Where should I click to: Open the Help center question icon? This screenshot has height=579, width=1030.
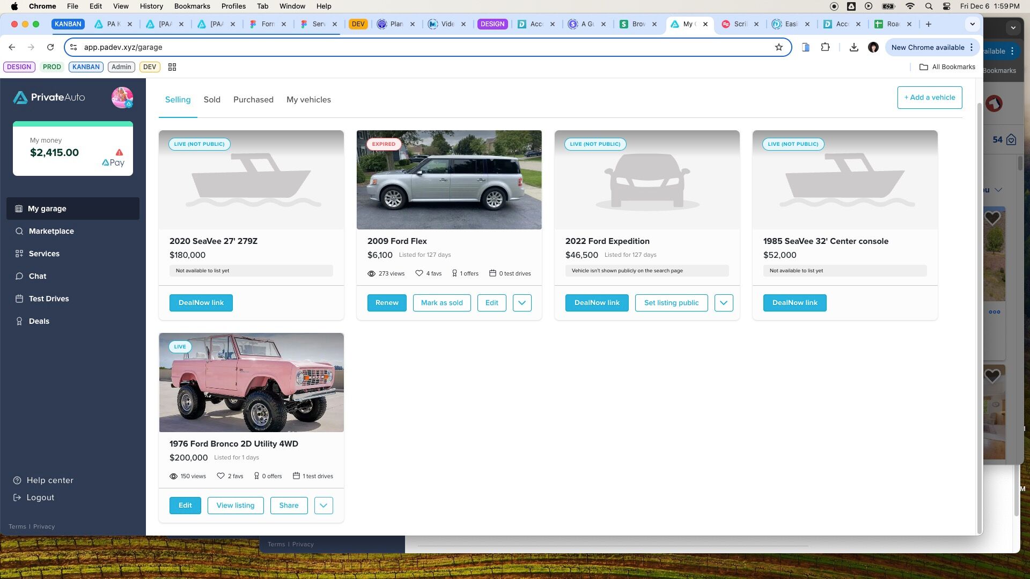17,480
